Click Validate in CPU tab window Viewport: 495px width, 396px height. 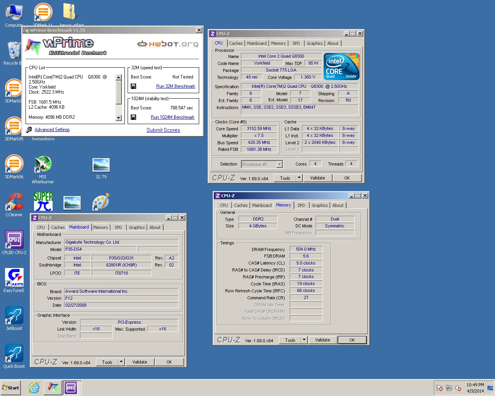tap(317, 178)
